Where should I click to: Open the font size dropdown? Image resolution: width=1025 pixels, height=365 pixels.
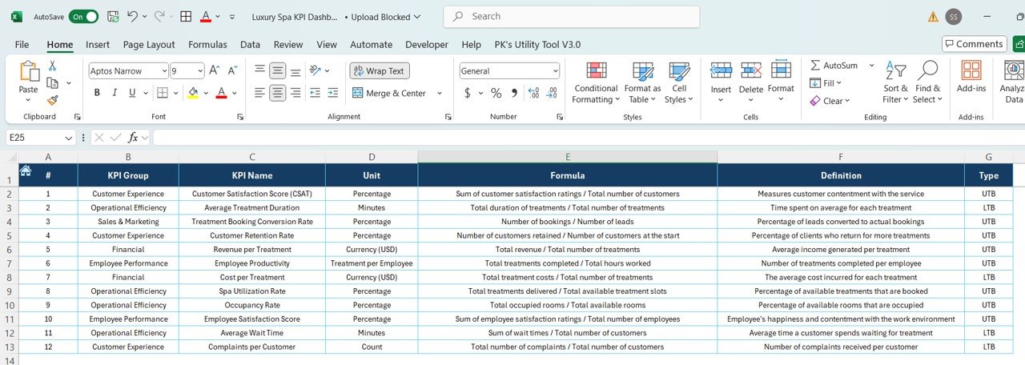coord(199,70)
